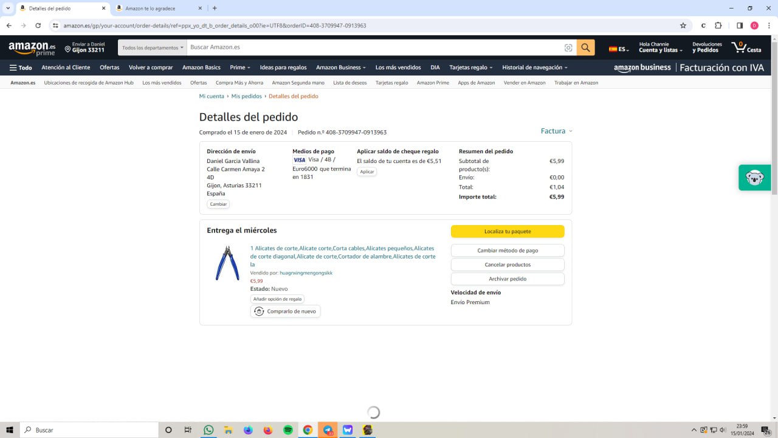Switch to Amazon te lo agradece tab
This screenshot has width=778, height=438.
(x=158, y=9)
